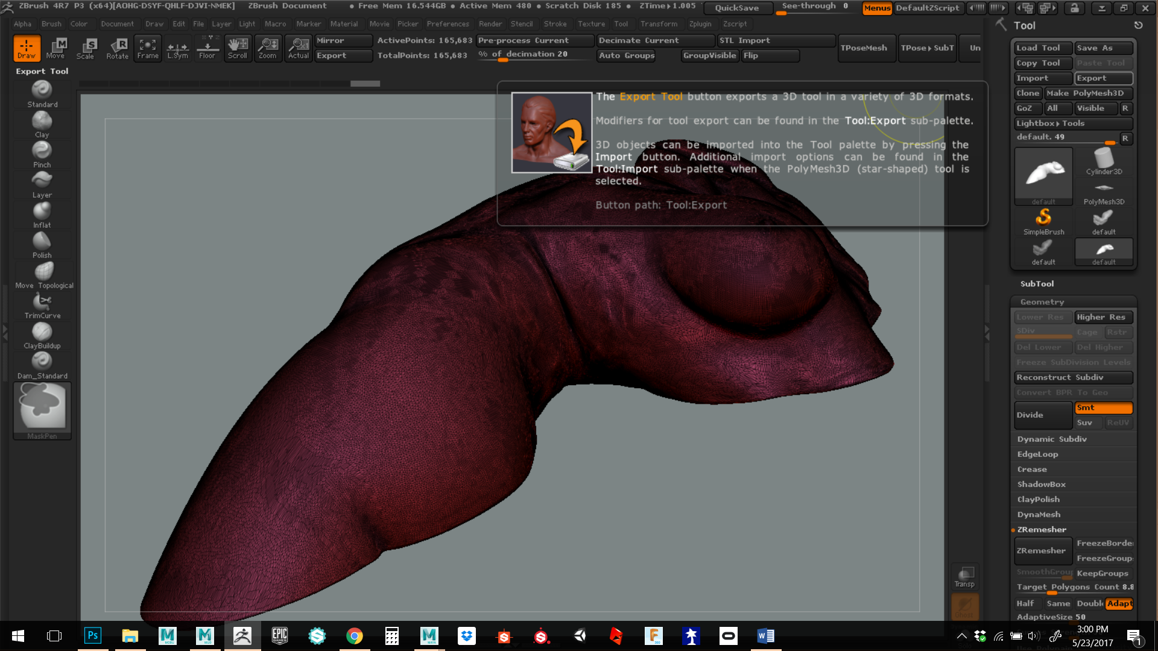
Task: Choose the PolyMesh3D tool
Action: (1104, 193)
